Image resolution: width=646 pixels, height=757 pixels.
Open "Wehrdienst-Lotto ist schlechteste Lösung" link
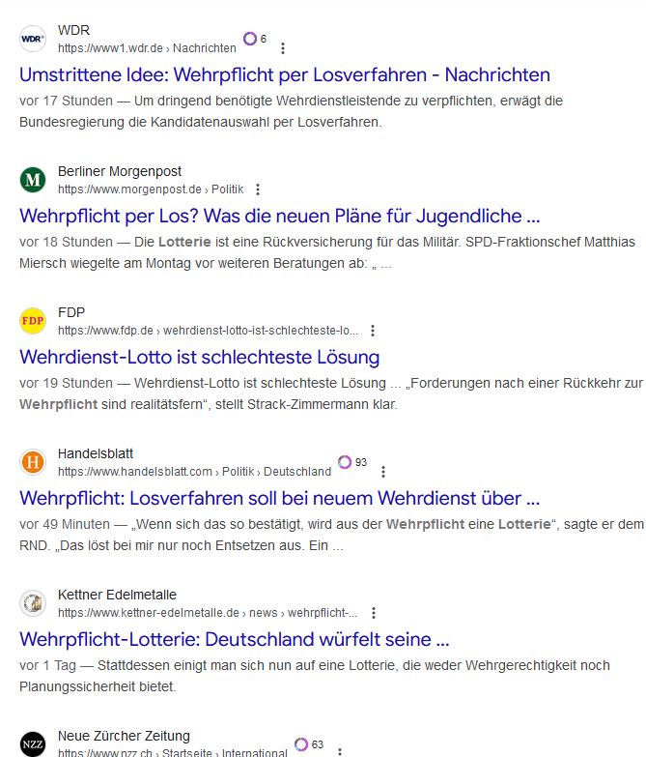click(x=199, y=357)
